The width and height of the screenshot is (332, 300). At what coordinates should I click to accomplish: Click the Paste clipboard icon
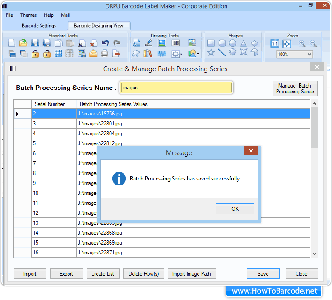tap(70, 43)
